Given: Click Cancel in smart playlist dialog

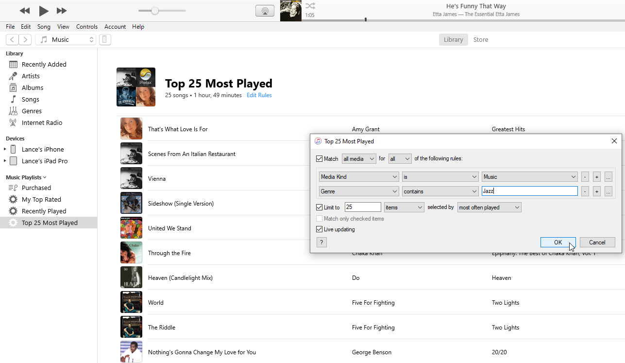Looking at the screenshot, I should [597, 242].
